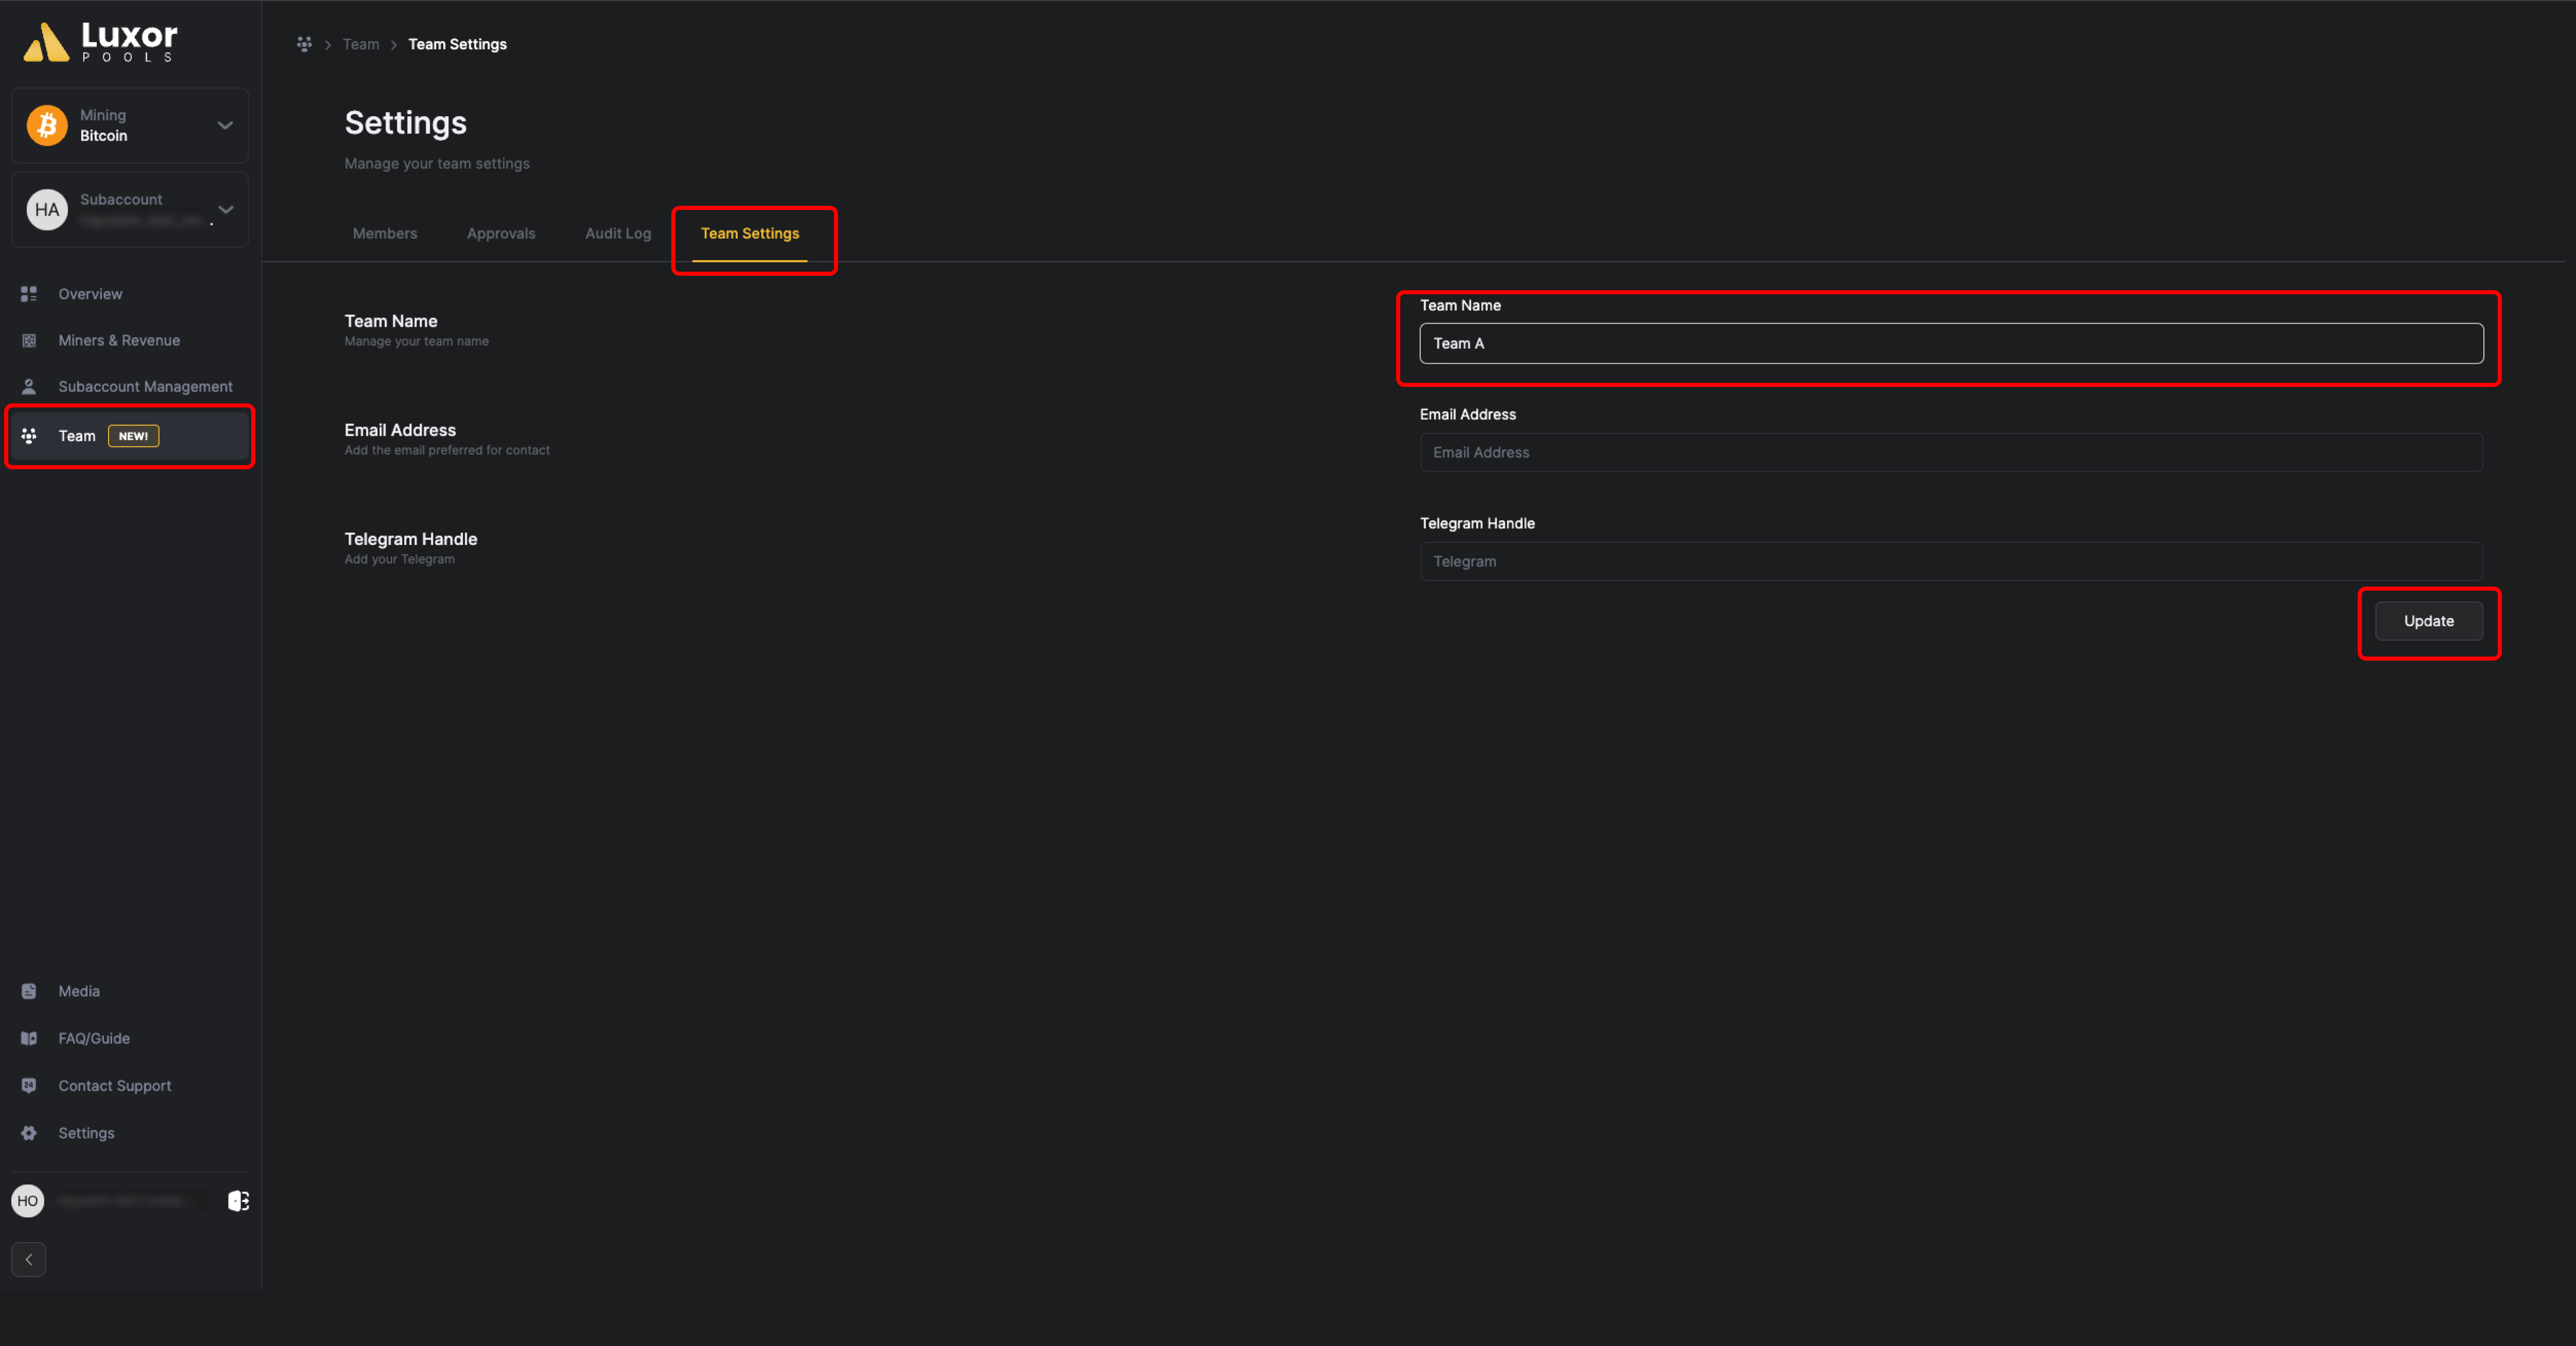Go to Miners & Revenue

[x=119, y=341]
